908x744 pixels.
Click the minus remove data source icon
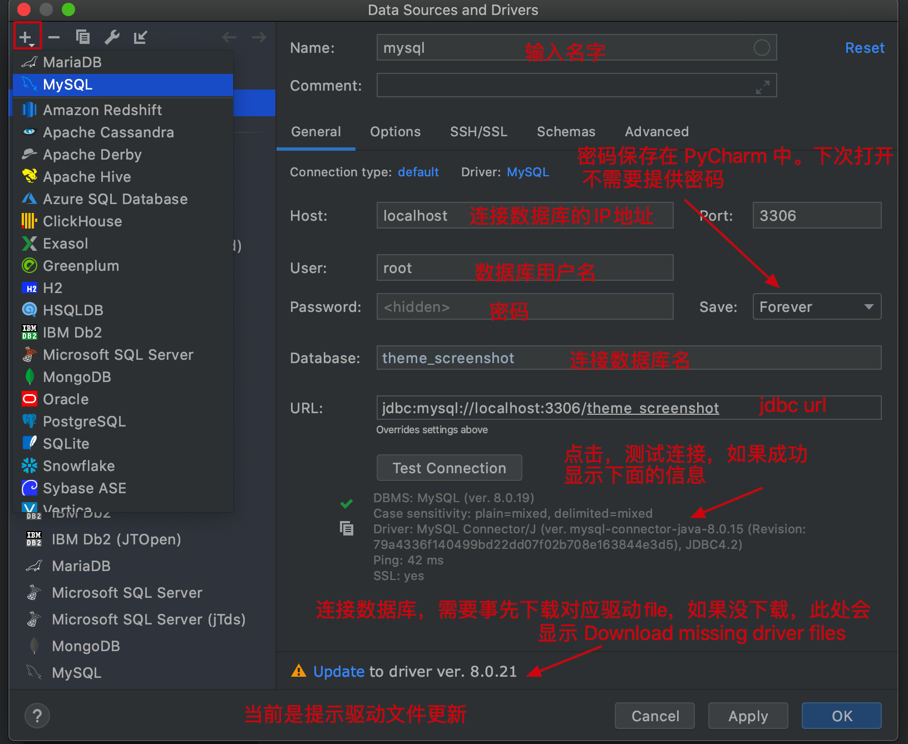click(x=54, y=37)
